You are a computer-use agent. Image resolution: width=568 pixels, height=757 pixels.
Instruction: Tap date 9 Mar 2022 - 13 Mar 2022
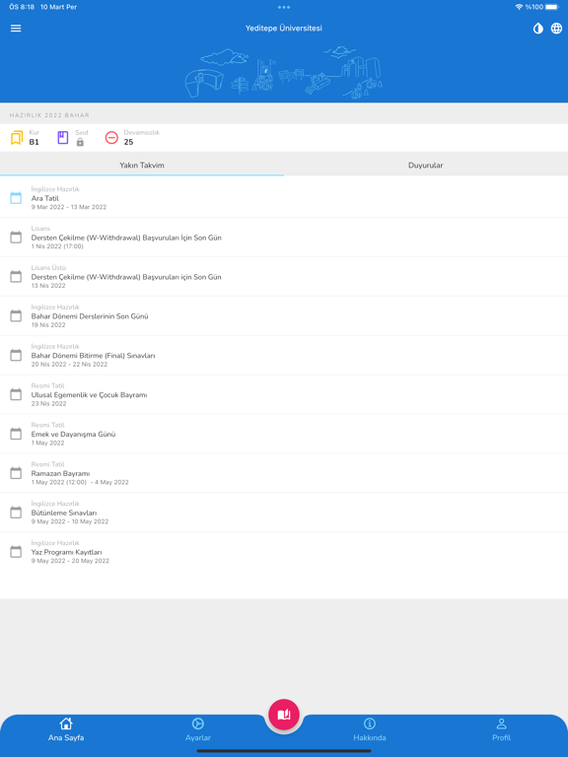(69, 207)
